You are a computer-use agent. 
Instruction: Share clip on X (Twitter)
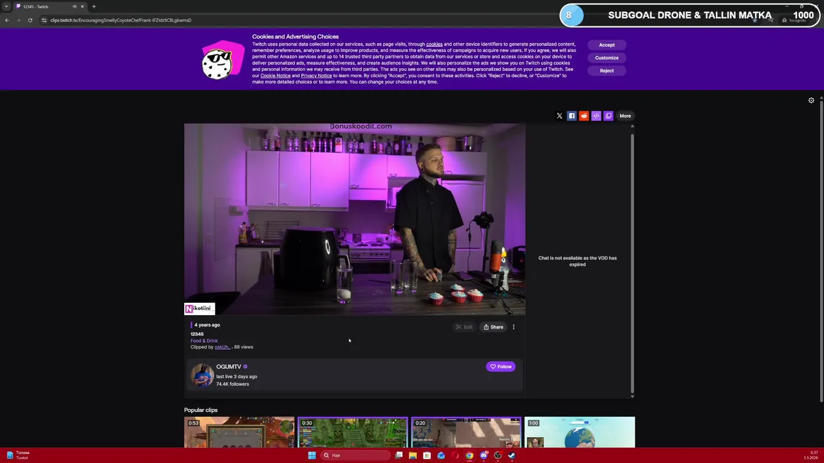click(559, 116)
